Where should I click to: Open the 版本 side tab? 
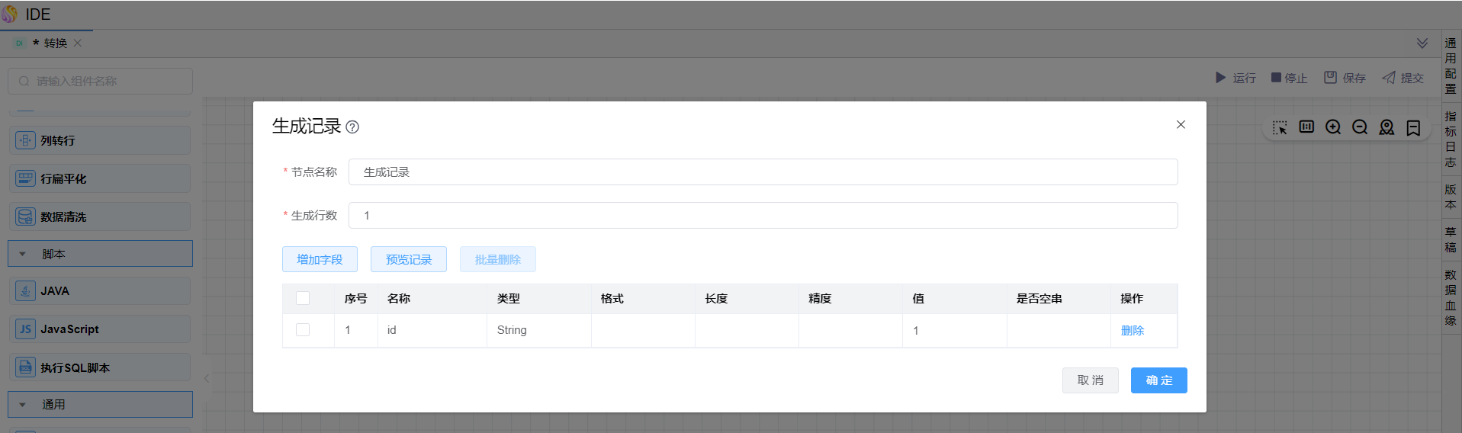tap(1451, 197)
